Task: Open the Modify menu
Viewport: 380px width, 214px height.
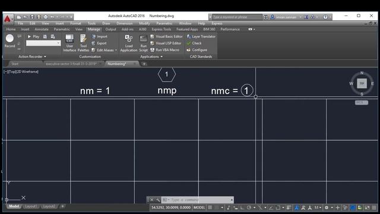Action: click(144, 23)
